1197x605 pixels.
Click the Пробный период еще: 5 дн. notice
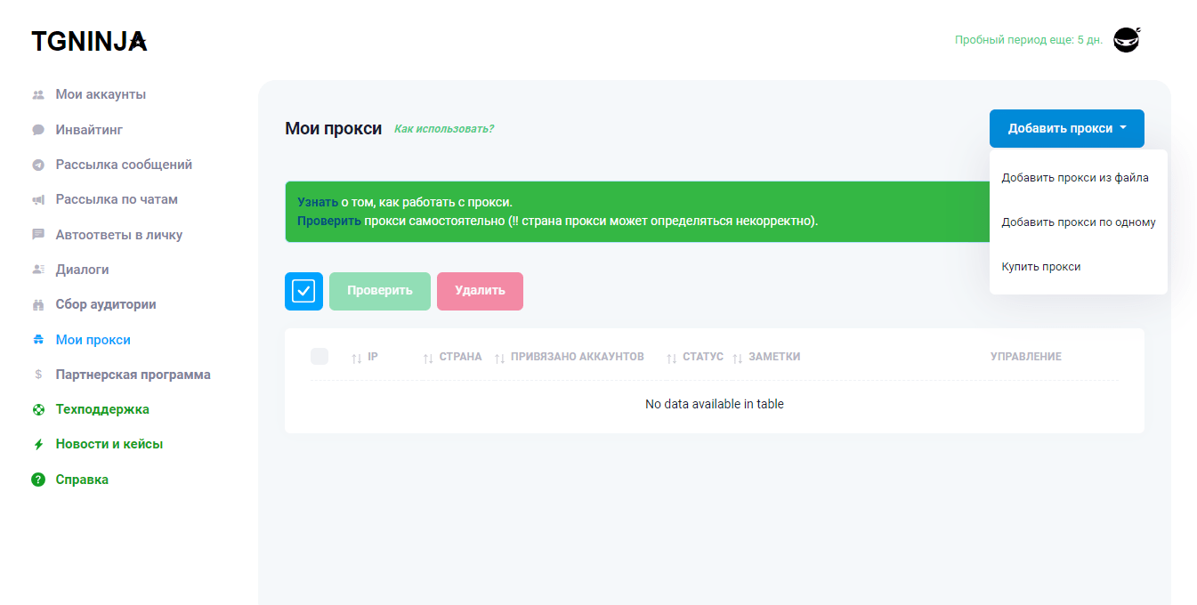tap(1029, 40)
